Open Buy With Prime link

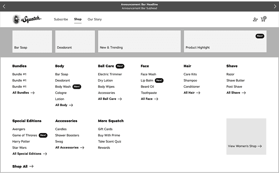[109, 135]
